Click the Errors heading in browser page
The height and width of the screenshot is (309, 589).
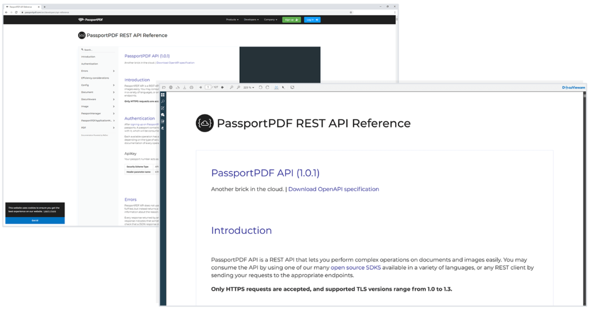click(131, 199)
